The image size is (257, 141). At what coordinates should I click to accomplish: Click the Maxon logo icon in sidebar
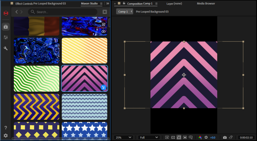pyautogui.click(x=6, y=13)
